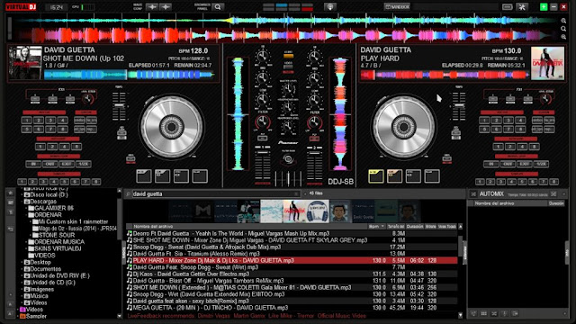The image size is (576, 324).
Task: Expand the ORDENAR MUSICA folder
Action: click(x=26, y=242)
